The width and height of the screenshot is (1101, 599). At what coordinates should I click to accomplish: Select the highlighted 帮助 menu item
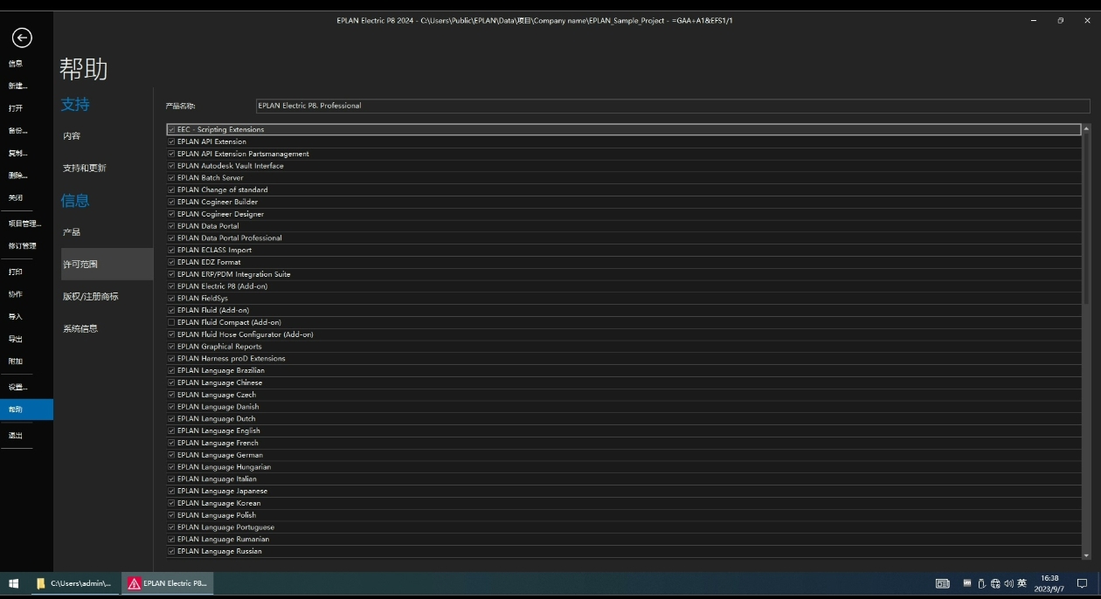click(x=26, y=410)
